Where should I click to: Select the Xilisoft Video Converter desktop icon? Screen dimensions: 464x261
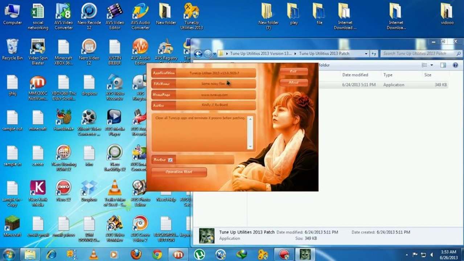point(89,123)
